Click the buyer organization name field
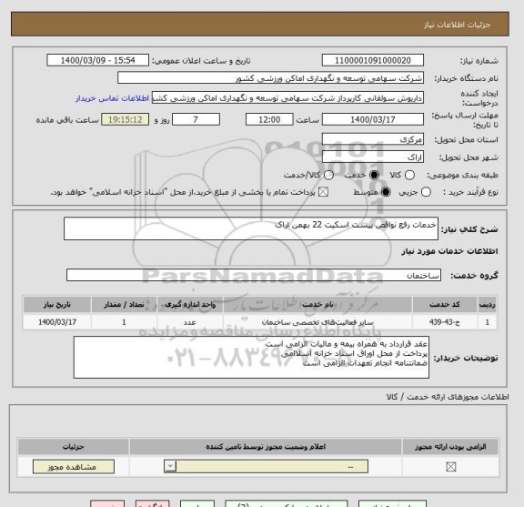 coord(270,78)
